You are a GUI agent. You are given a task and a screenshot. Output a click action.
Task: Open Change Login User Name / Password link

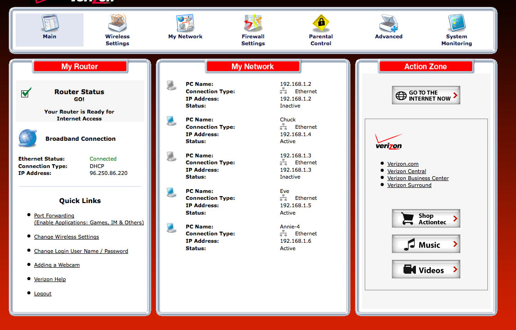81,251
